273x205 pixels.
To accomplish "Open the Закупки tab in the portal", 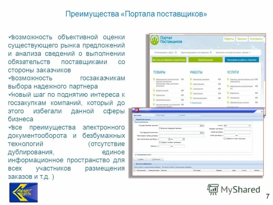I will pyautogui.click(x=242, y=39).
